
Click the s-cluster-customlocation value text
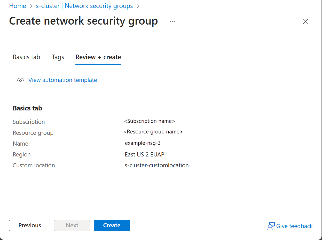click(156, 165)
